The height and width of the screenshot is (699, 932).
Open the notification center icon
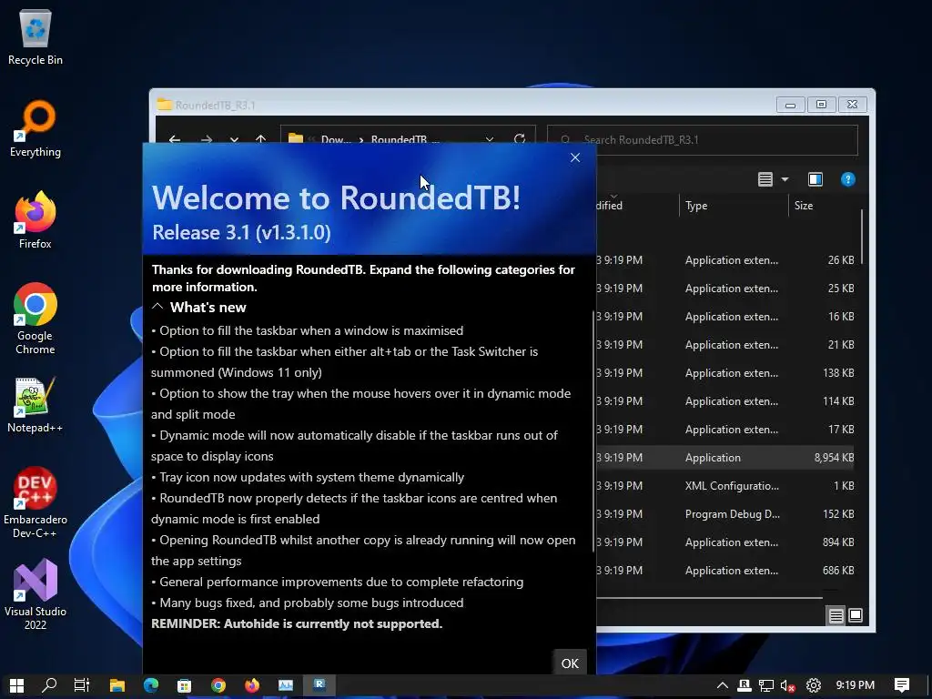click(x=902, y=685)
